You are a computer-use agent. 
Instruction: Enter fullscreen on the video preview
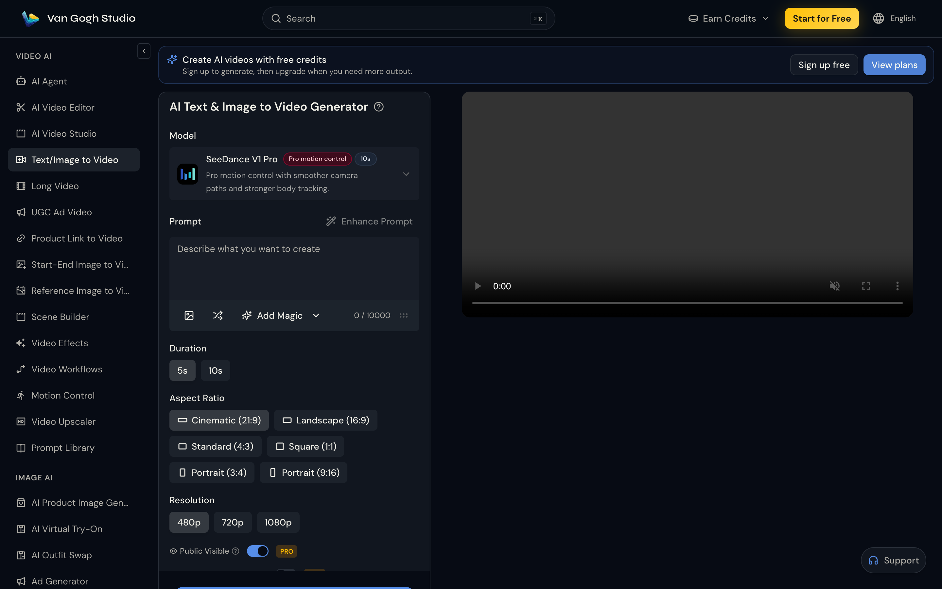point(866,286)
